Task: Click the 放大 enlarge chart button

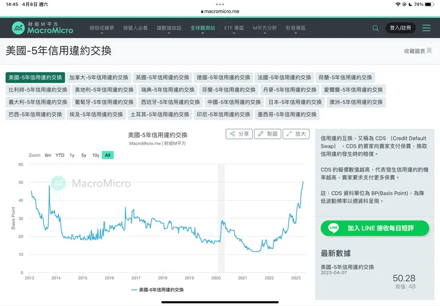Action: (x=296, y=134)
